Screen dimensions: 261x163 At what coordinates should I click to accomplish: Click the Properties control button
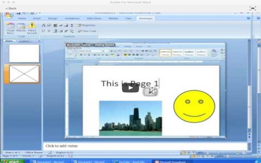[87, 25]
